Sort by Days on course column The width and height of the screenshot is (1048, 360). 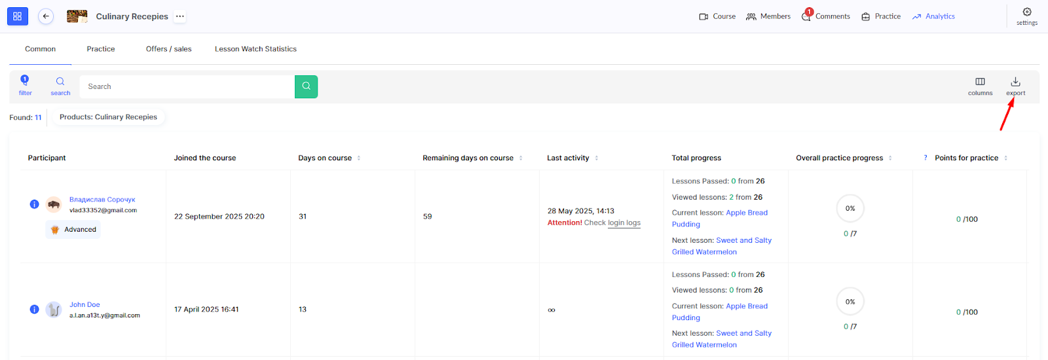[x=359, y=158]
